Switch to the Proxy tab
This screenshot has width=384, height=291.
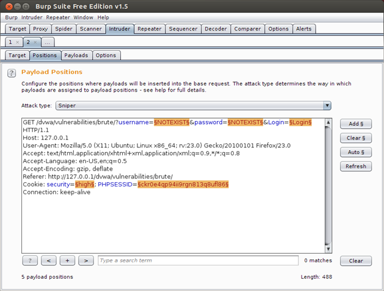[40, 29]
